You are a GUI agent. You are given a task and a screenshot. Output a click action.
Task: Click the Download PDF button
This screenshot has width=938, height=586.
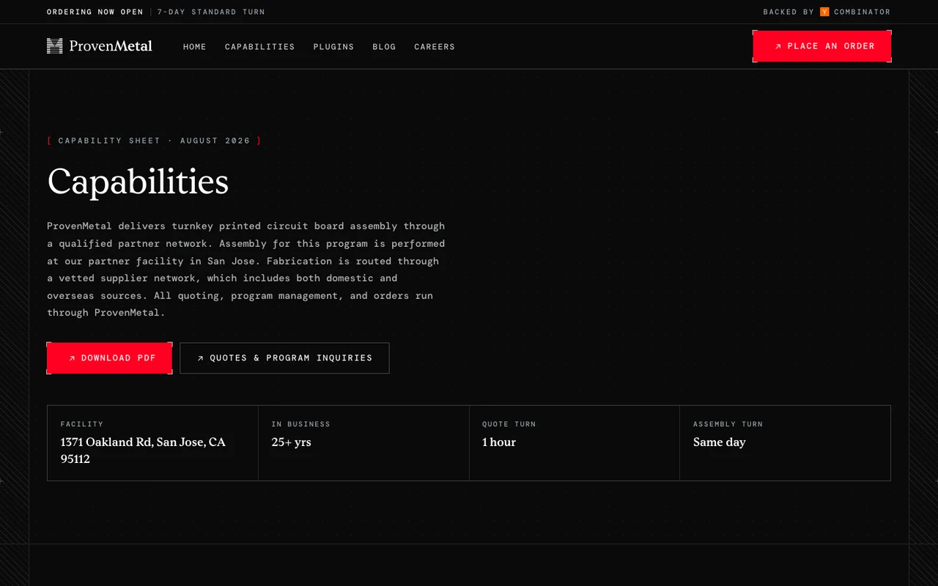point(110,358)
